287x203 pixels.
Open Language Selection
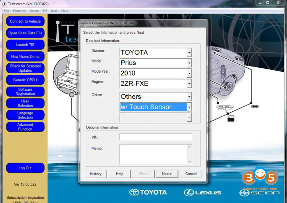pyautogui.click(x=25, y=115)
